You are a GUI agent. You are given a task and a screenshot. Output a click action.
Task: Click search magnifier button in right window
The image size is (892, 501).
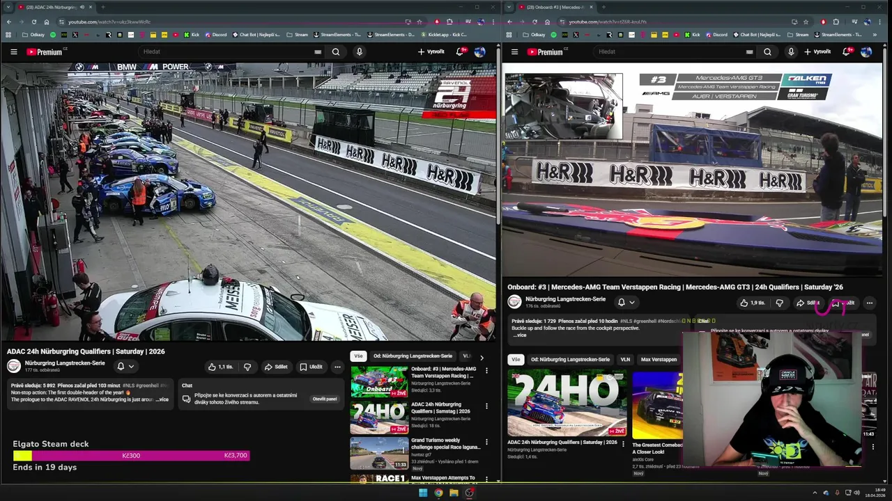point(767,51)
